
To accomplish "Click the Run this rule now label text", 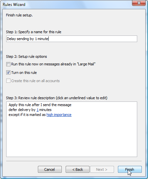I will tap(53, 64).
